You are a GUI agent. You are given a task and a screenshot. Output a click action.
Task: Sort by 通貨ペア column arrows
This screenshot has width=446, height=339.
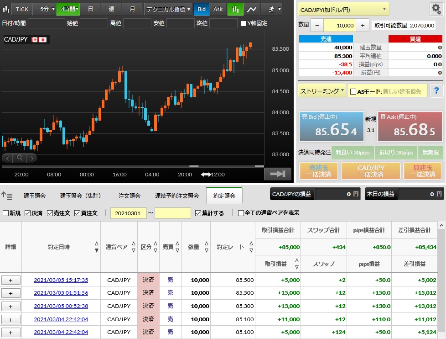[134, 247]
